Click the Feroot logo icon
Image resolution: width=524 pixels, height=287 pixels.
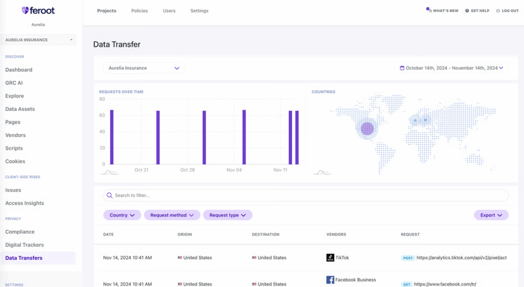pos(25,10)
